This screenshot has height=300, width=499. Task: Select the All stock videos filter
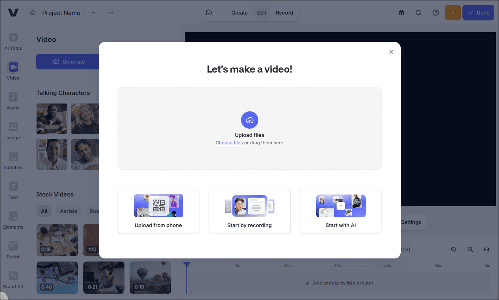coord(44,211)
